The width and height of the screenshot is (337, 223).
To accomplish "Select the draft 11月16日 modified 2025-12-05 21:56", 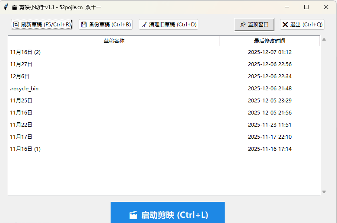I will pyautogui.click(x=164, y=113).
